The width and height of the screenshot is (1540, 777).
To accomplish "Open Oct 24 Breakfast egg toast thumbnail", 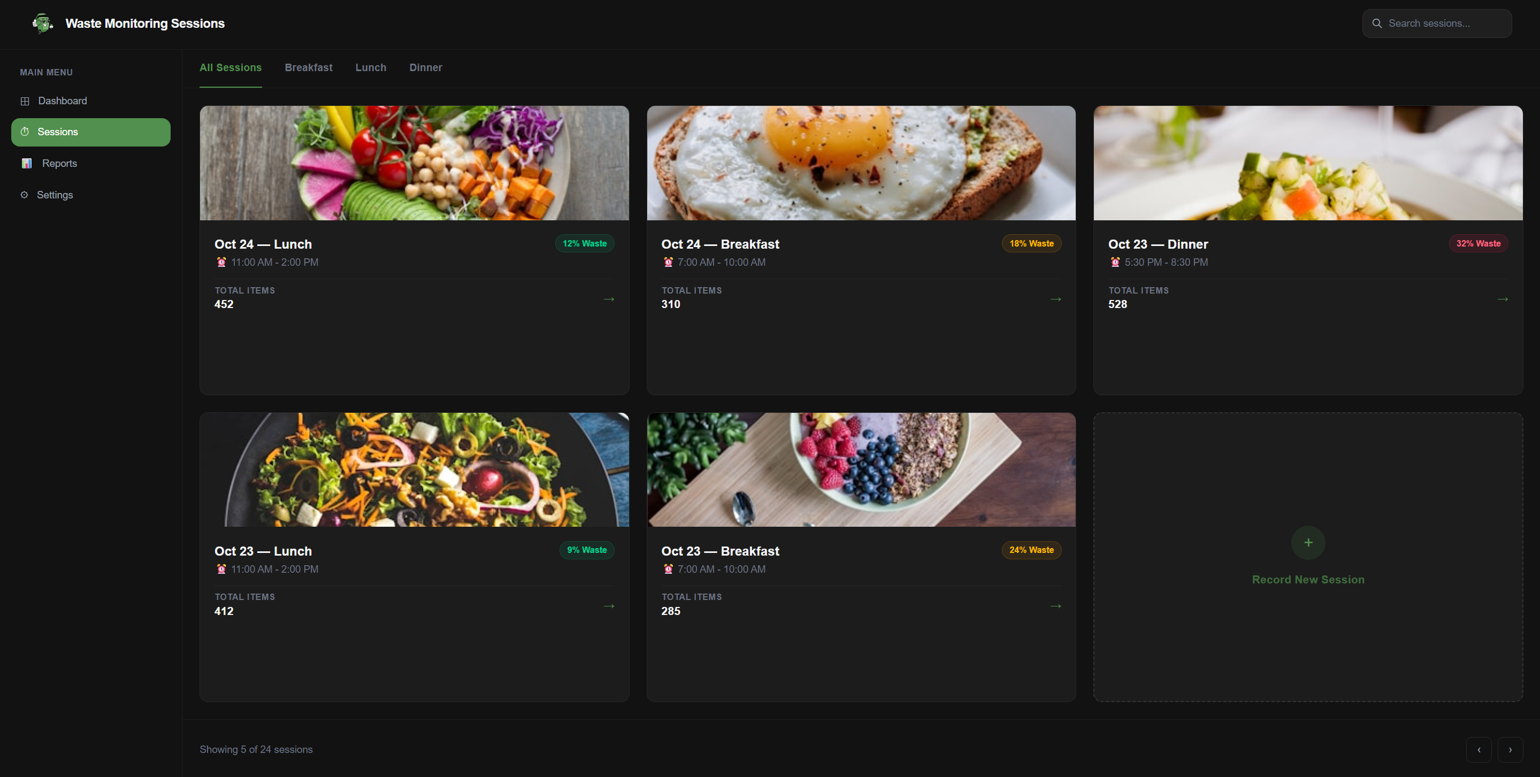I will (861, 163).
